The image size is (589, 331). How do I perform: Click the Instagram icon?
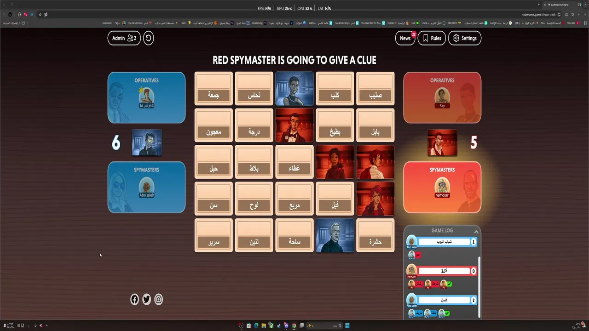159,299
